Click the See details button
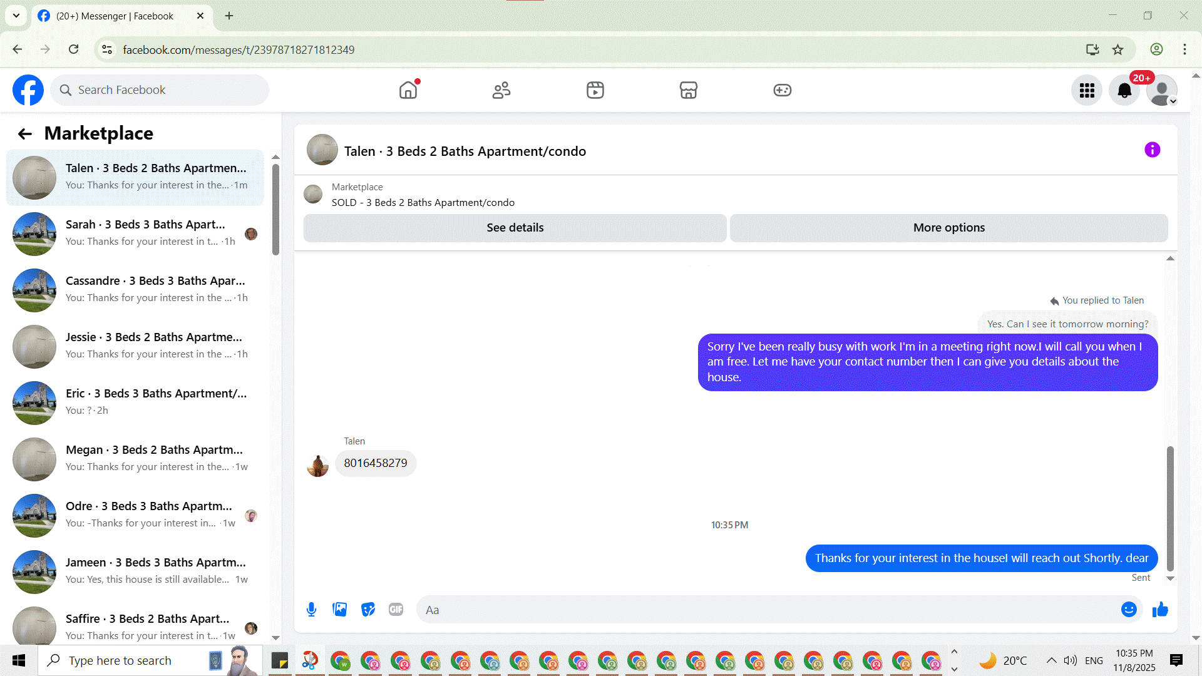This screenshot has height=676, width=1202. click(x=515, y=228)
